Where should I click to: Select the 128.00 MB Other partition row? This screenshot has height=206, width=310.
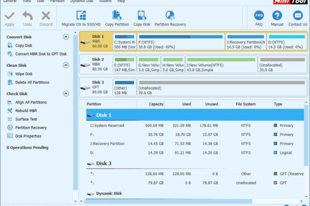click(x=195, y=174)
